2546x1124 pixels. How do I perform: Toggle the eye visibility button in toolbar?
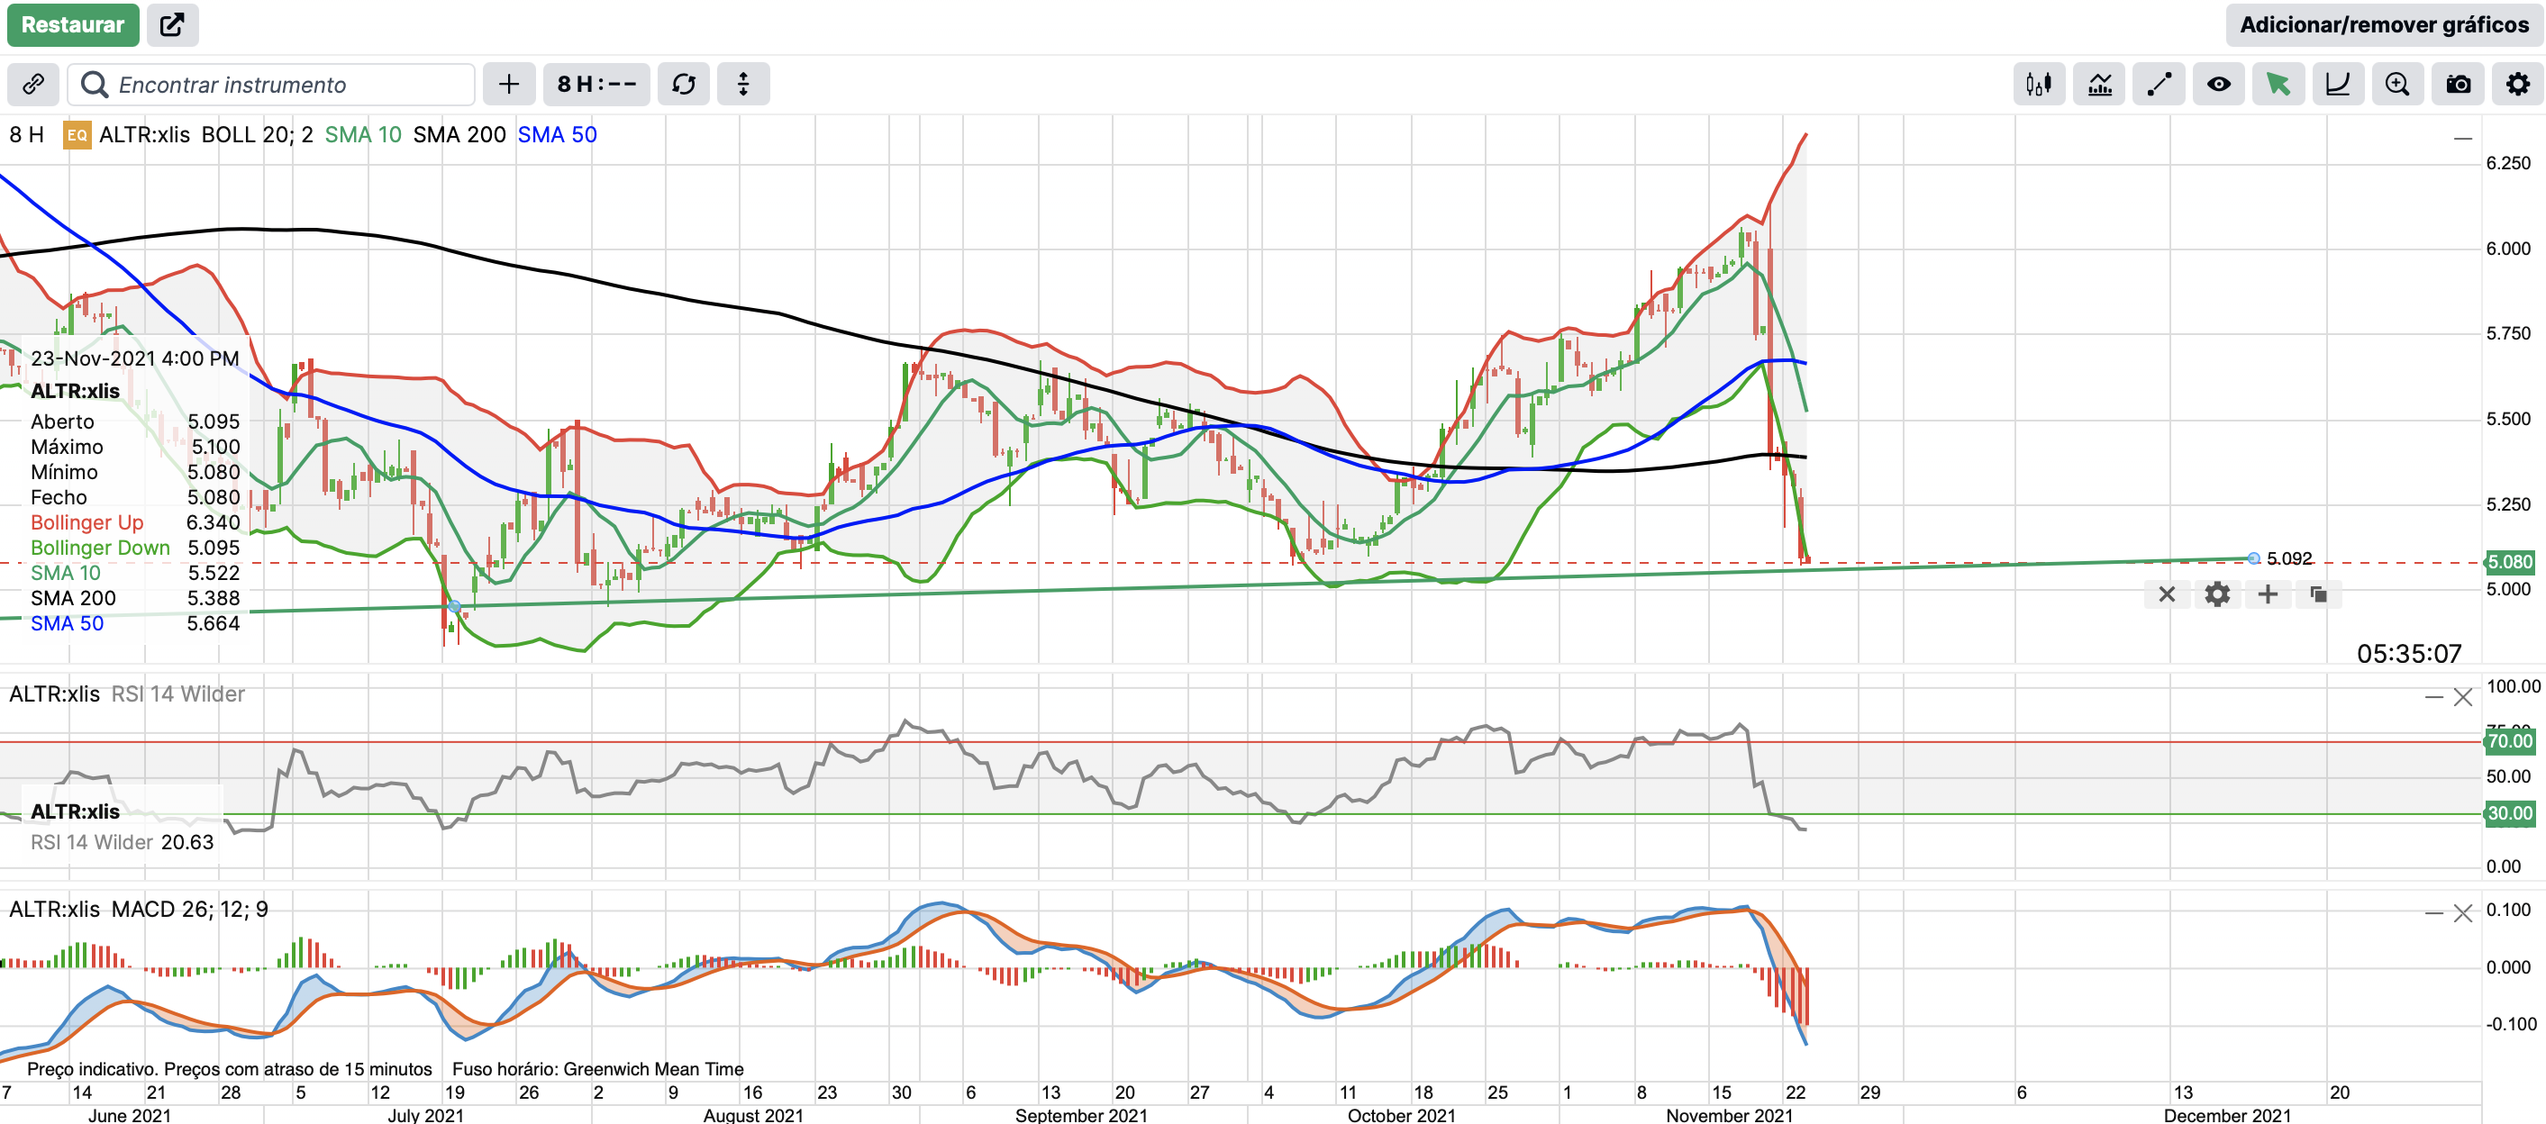point(2218,84)
